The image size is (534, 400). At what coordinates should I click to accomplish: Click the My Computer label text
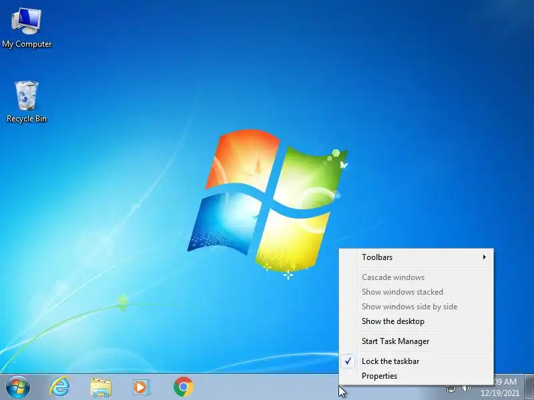pos(27,44)
